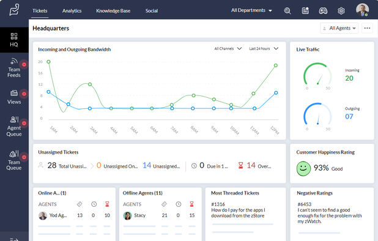Click ticket icon column in Offline Agents

[x=164, y=204]
